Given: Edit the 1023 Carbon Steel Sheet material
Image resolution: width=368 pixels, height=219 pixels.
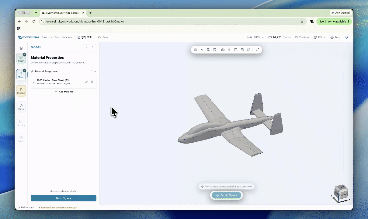Looking at the screenshot, I should [x=86, y=82].
